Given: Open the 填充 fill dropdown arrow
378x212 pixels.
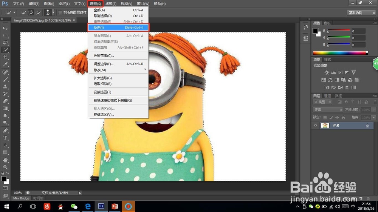Looking at the screenshot, I should pyautogui.click(x=374, y=117).
